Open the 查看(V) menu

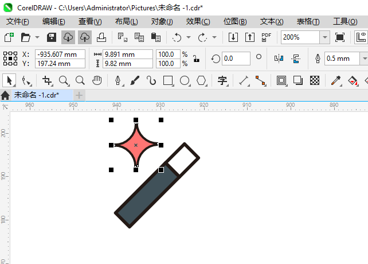pos(90,22)
